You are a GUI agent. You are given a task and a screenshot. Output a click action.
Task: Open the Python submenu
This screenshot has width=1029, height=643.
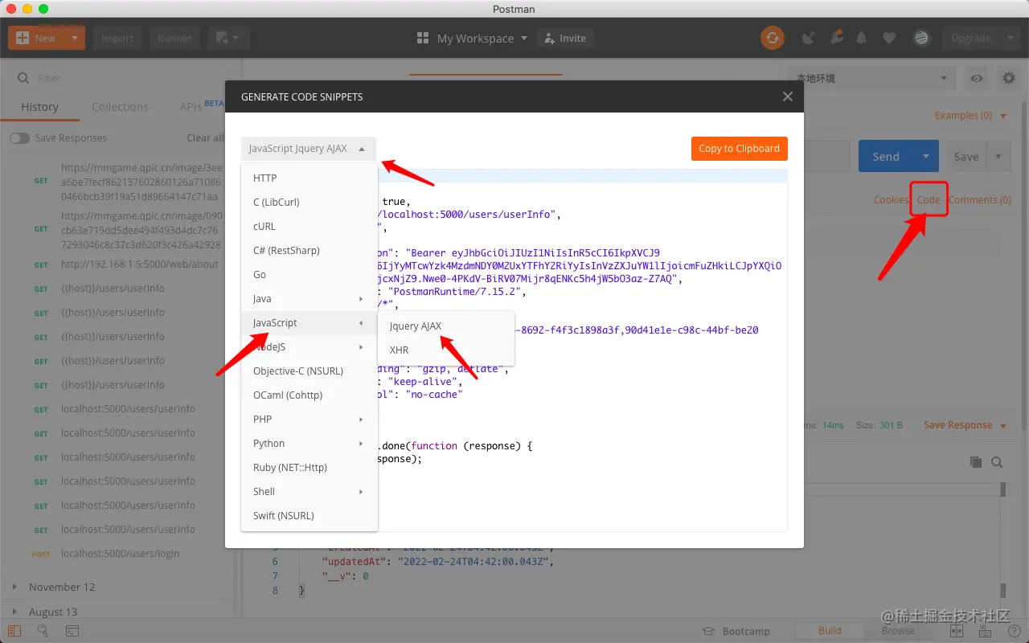(x=310, y=444)
